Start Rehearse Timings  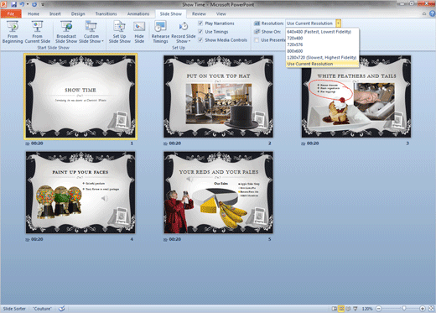pyautogui.click(x=160, y=32)
